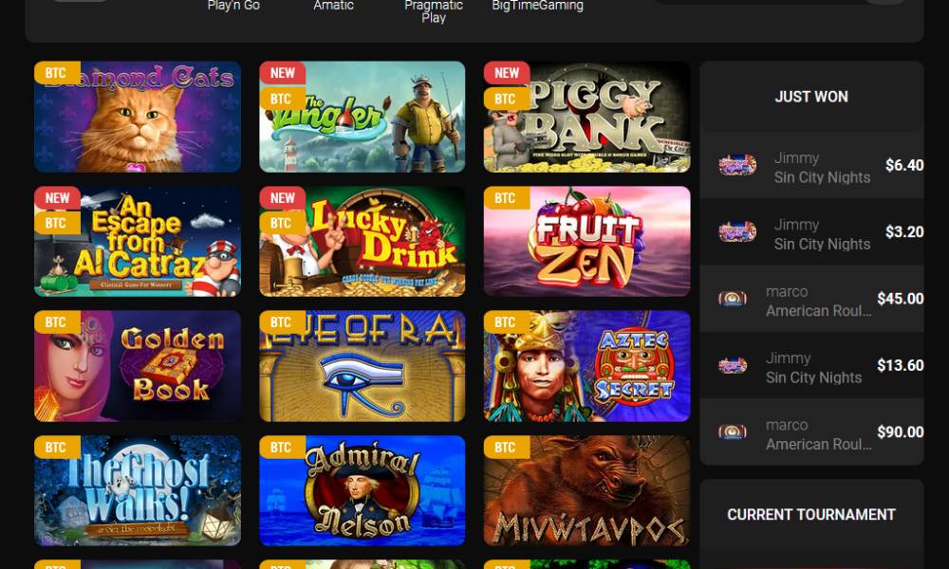This screenshot has width=949, height=569.
Task: Launch the Minotaurus game thumbnail
Action: point(587,490)
